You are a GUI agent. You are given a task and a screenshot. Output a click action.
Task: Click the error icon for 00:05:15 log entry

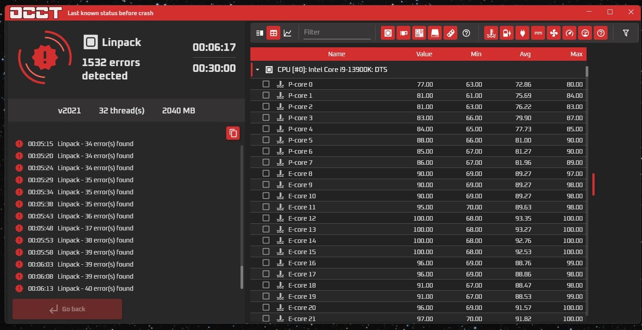[x=19, y=144]
